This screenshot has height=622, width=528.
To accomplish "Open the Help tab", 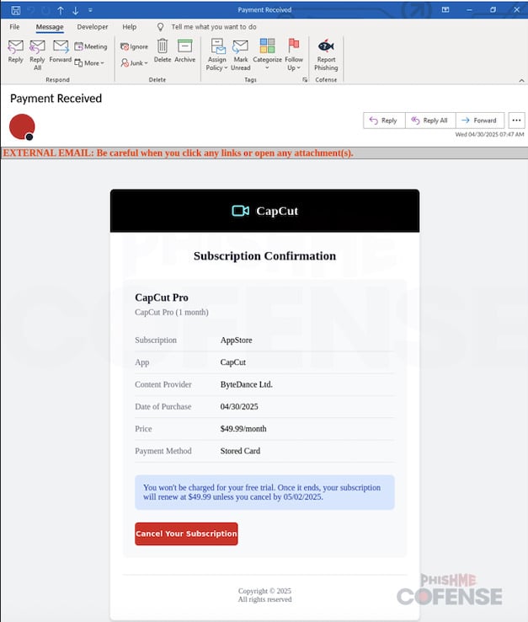I will tap(129, 27).
